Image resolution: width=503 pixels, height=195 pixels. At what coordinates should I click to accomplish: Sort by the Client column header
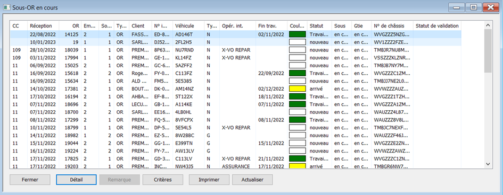(140, 26)
